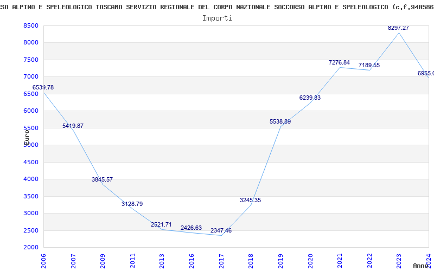
Task: Click the 2521.71 data label
Action: click(x=161, y=224)
